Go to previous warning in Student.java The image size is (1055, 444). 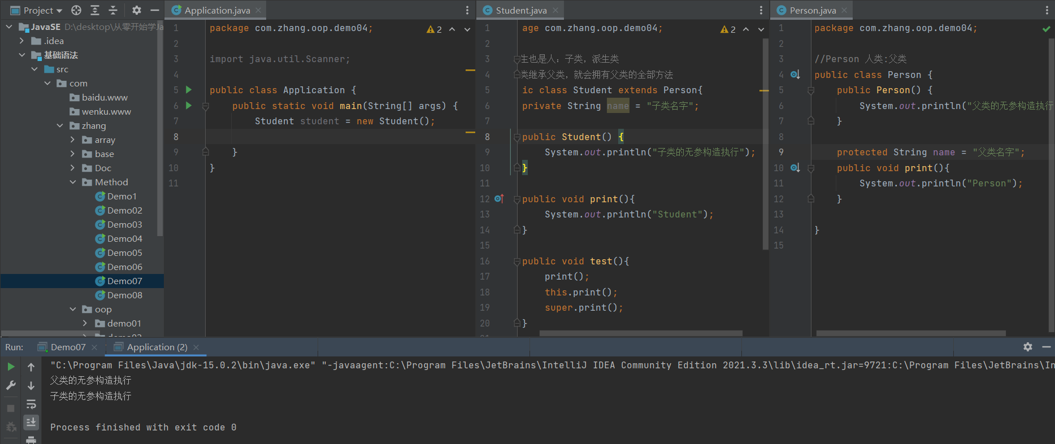point(746,29)
